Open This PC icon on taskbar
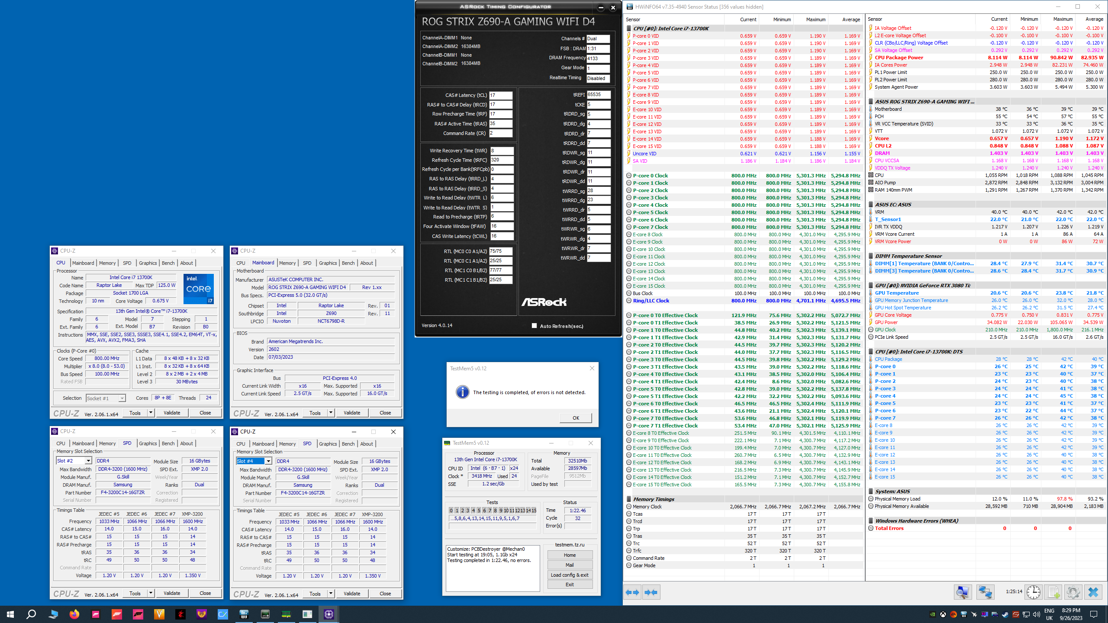 pyautogui.click(x=53, y=614)
